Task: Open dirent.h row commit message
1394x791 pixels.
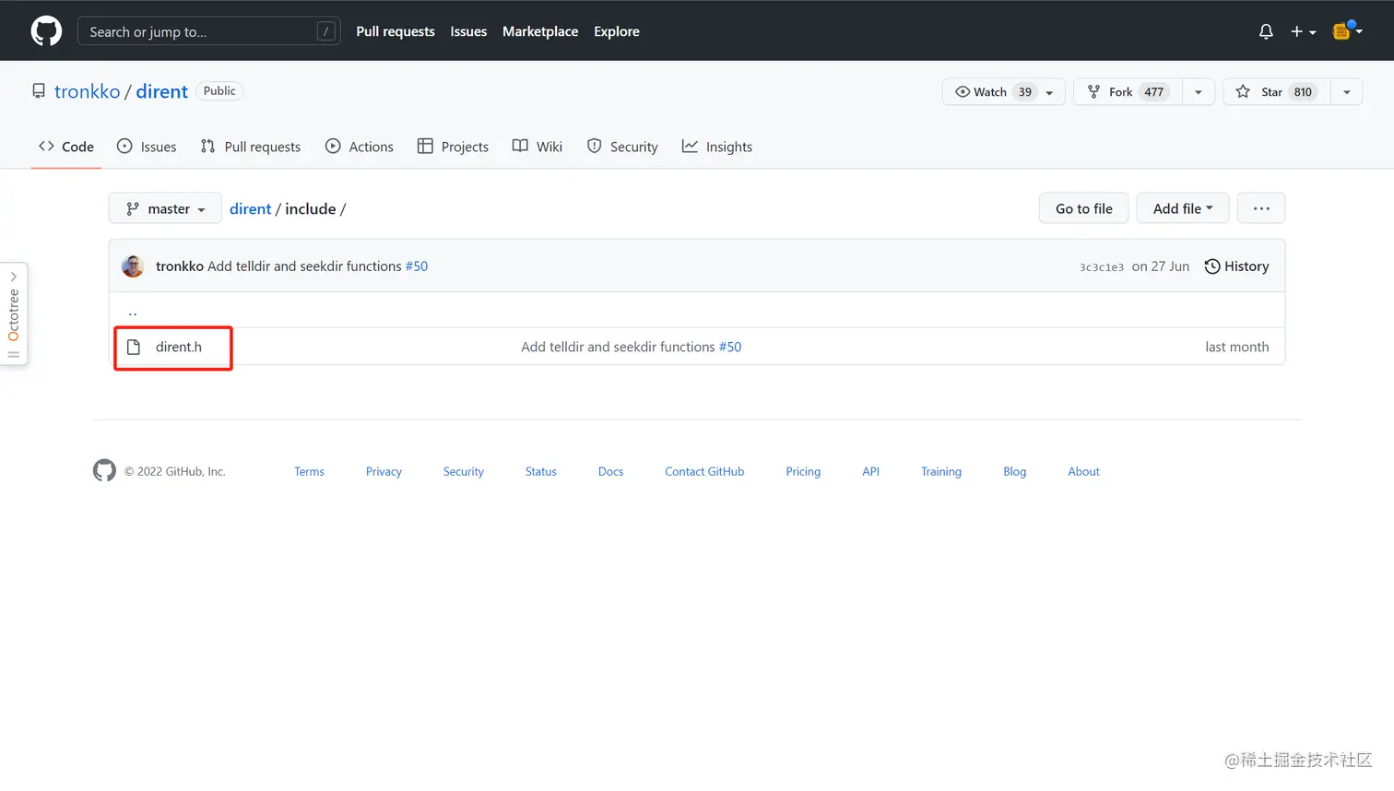Action: pos(618,347)
